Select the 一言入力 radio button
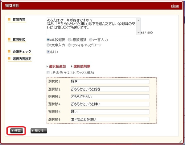Image resolution: width=185 pixels, height=145 pixels. click(91, 40)
